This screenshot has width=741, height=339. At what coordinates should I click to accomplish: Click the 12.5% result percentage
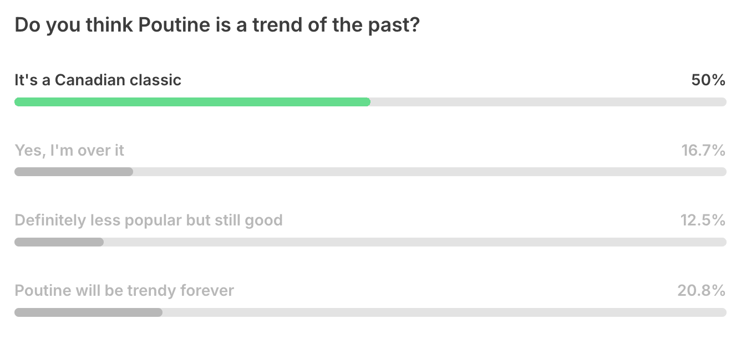tap(703, 220)
